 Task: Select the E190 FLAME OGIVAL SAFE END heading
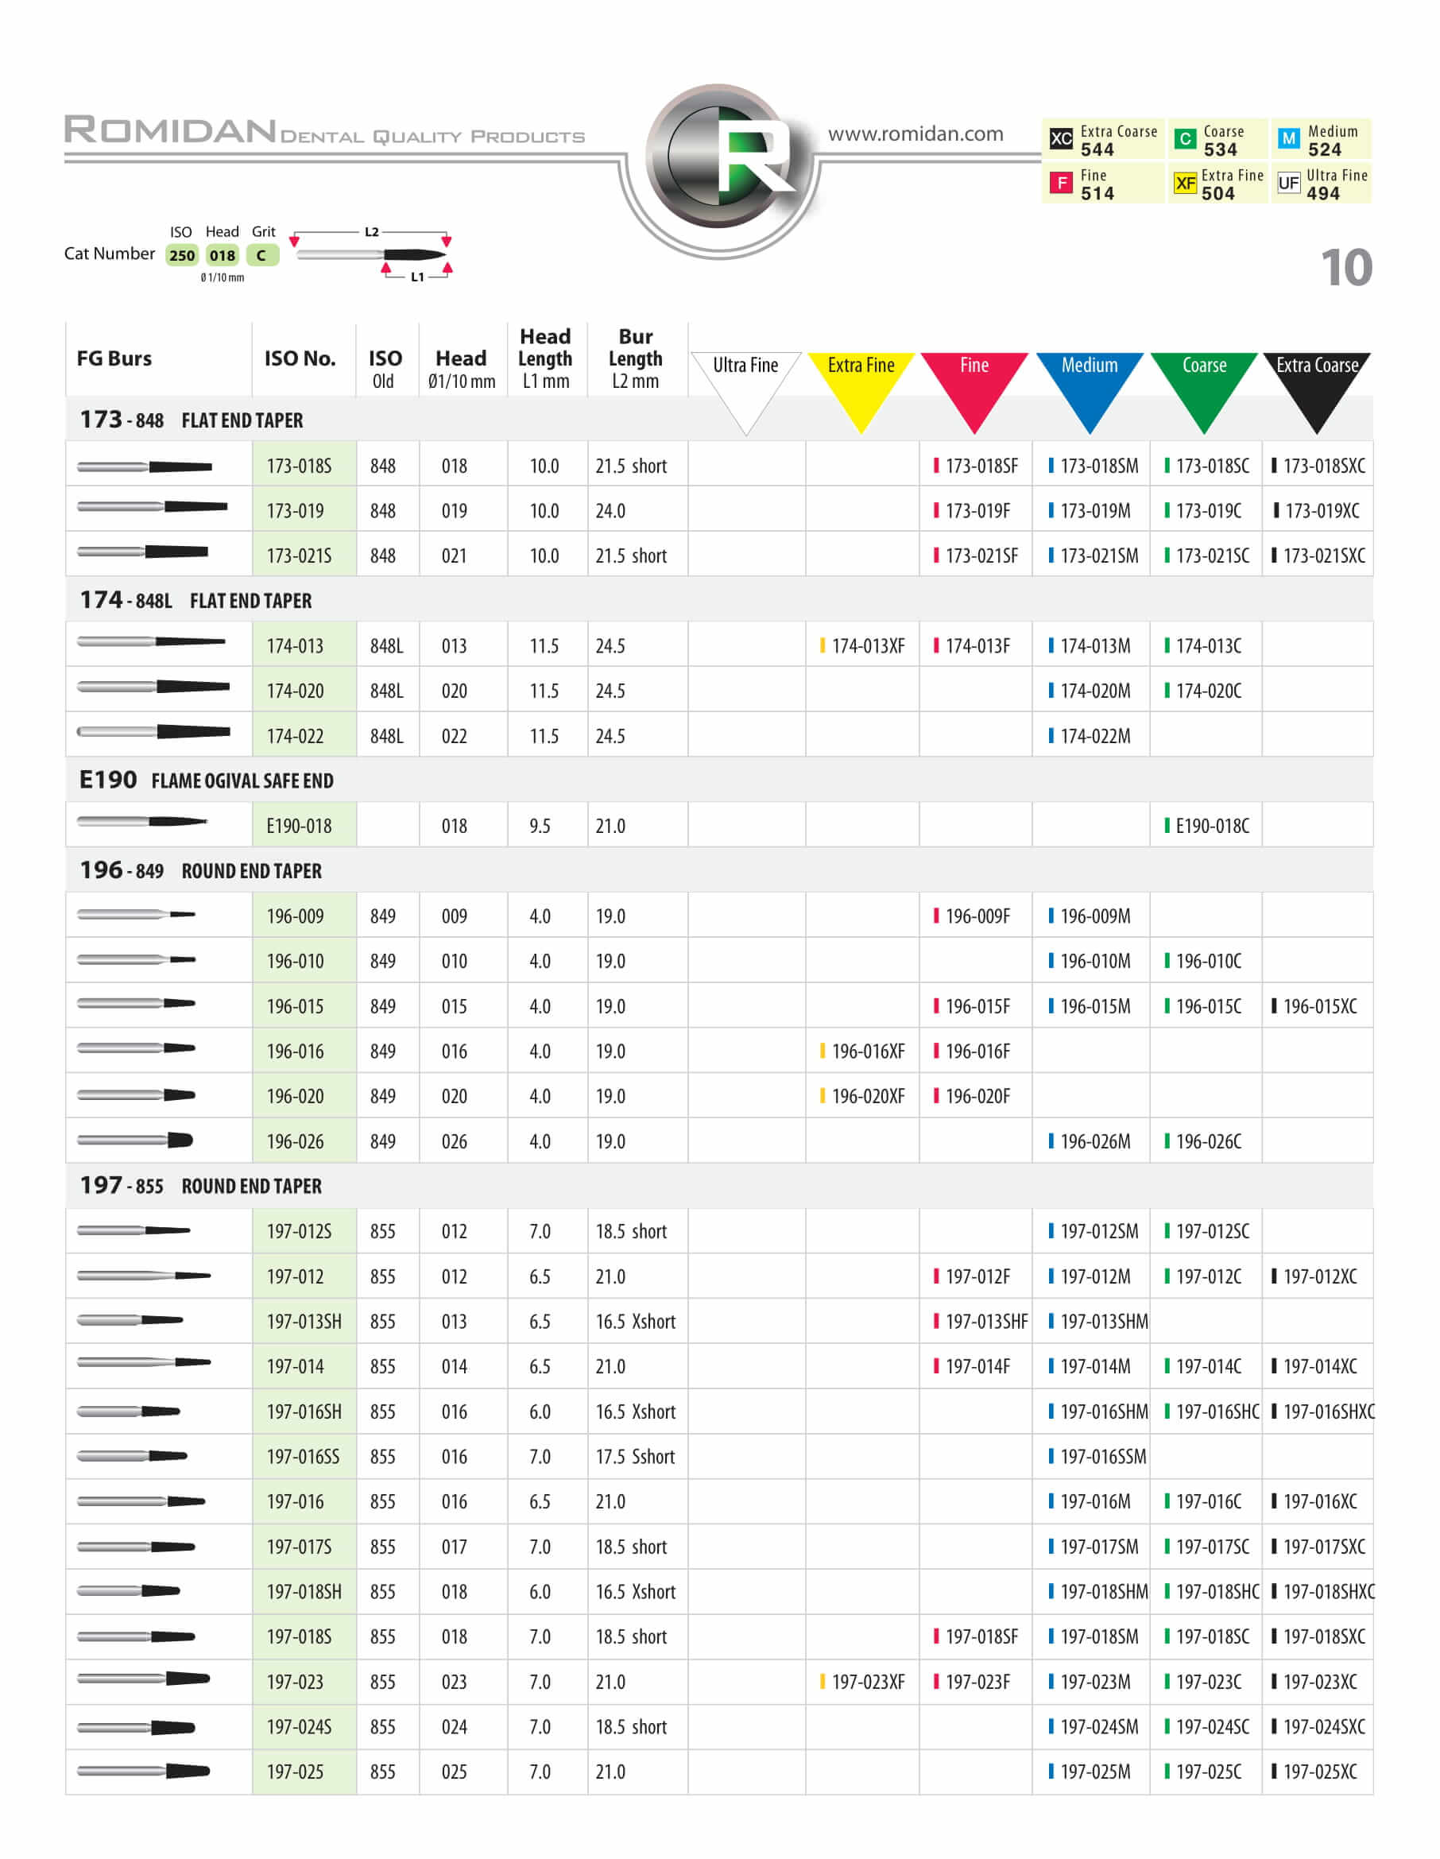pyautogui.click(x=206, y=780)
